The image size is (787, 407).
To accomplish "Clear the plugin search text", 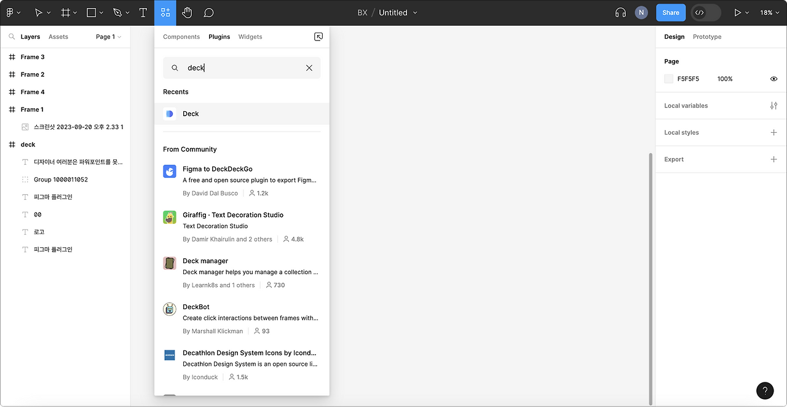I will tap(309, 68).
